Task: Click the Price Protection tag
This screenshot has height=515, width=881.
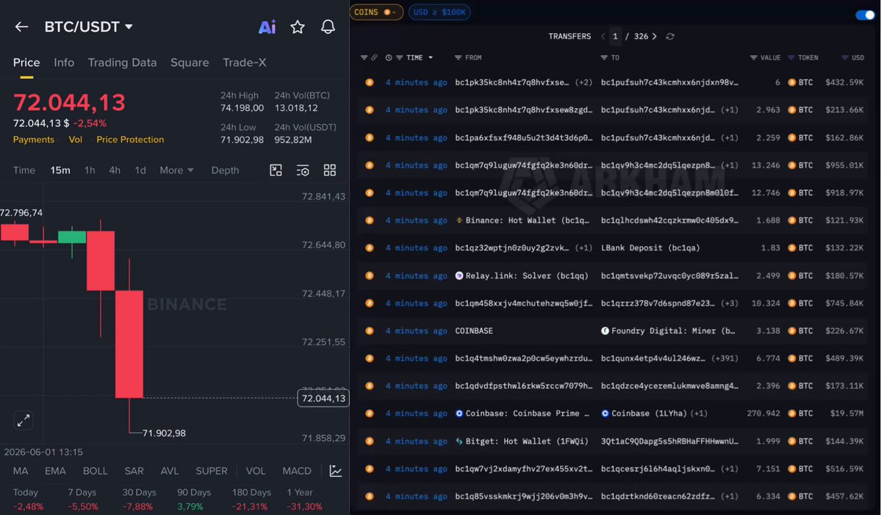Action: 130,140
